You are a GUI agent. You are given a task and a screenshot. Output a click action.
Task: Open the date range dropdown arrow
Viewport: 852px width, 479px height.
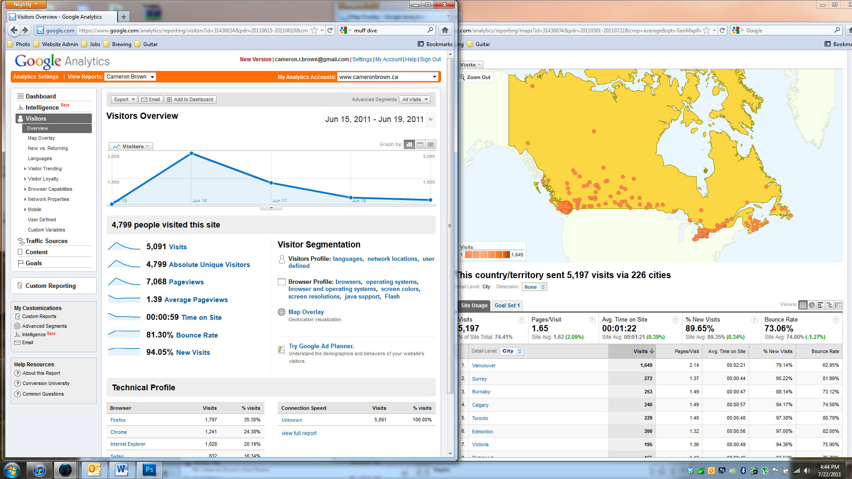click(x=430, y=120)
